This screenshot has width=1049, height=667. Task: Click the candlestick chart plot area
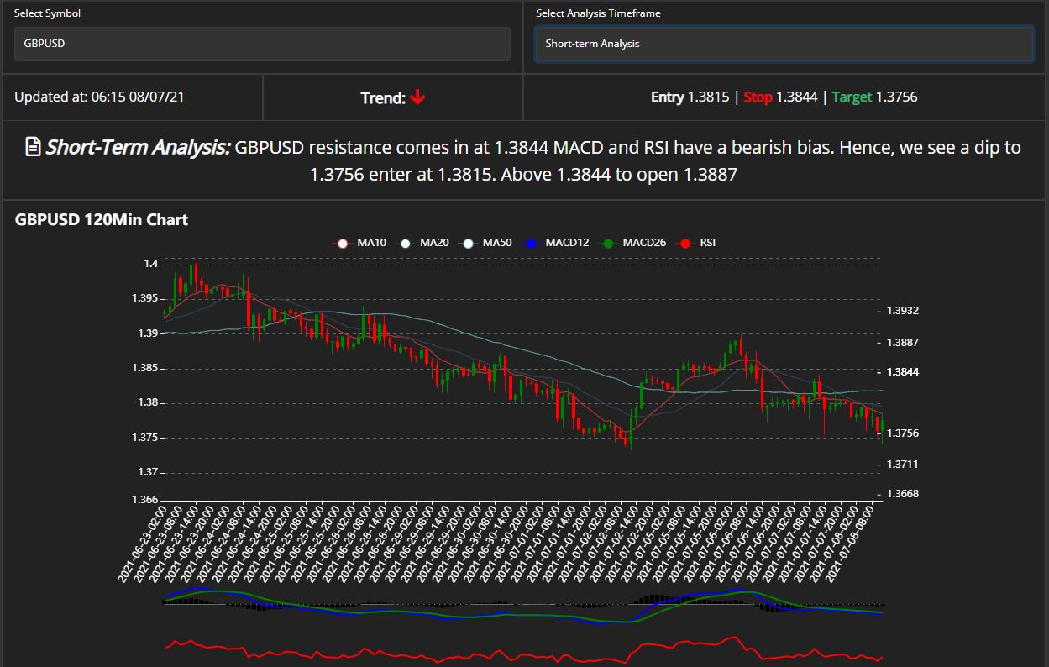[522, 378]
